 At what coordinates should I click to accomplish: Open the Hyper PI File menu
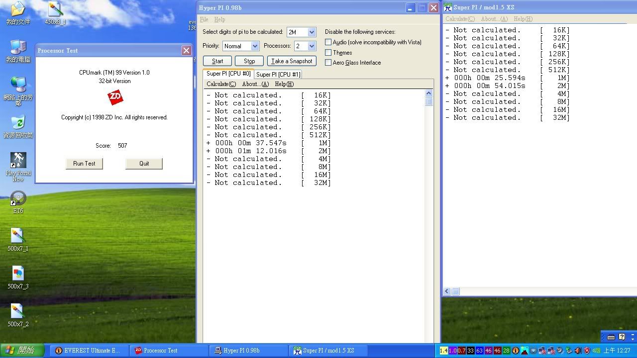click(204, 19)
